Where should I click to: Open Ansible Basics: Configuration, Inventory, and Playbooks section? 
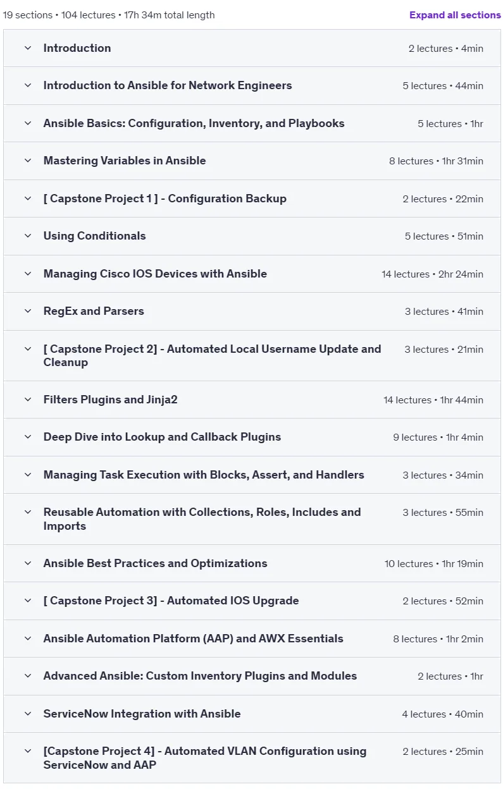(252, 123)
